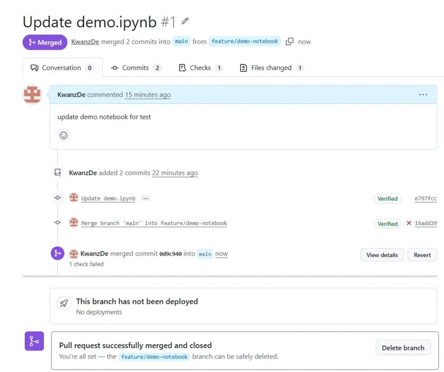Click '1 check failed' text
Image resolution: width=444 pixels, height=372 pixels.
[x=86, y=264]
